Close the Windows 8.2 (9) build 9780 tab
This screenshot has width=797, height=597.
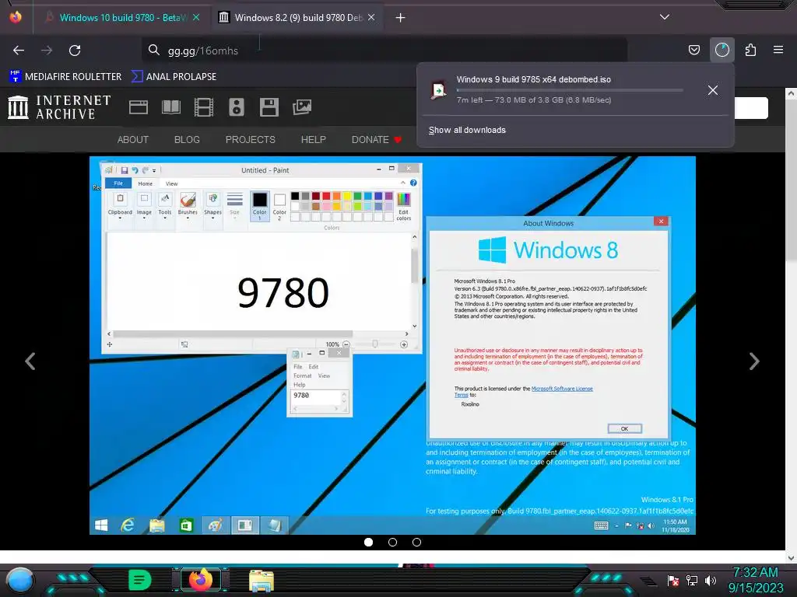[371, 17]
